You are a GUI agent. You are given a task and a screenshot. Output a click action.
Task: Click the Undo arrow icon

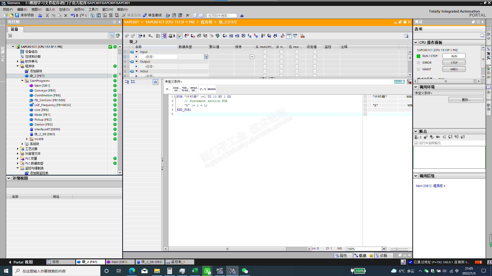tap(73, 15)
